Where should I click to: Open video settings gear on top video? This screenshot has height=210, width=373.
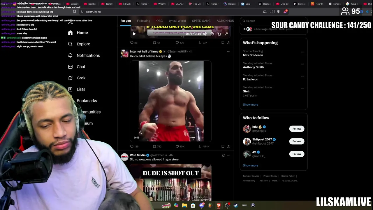pos(212,34)
